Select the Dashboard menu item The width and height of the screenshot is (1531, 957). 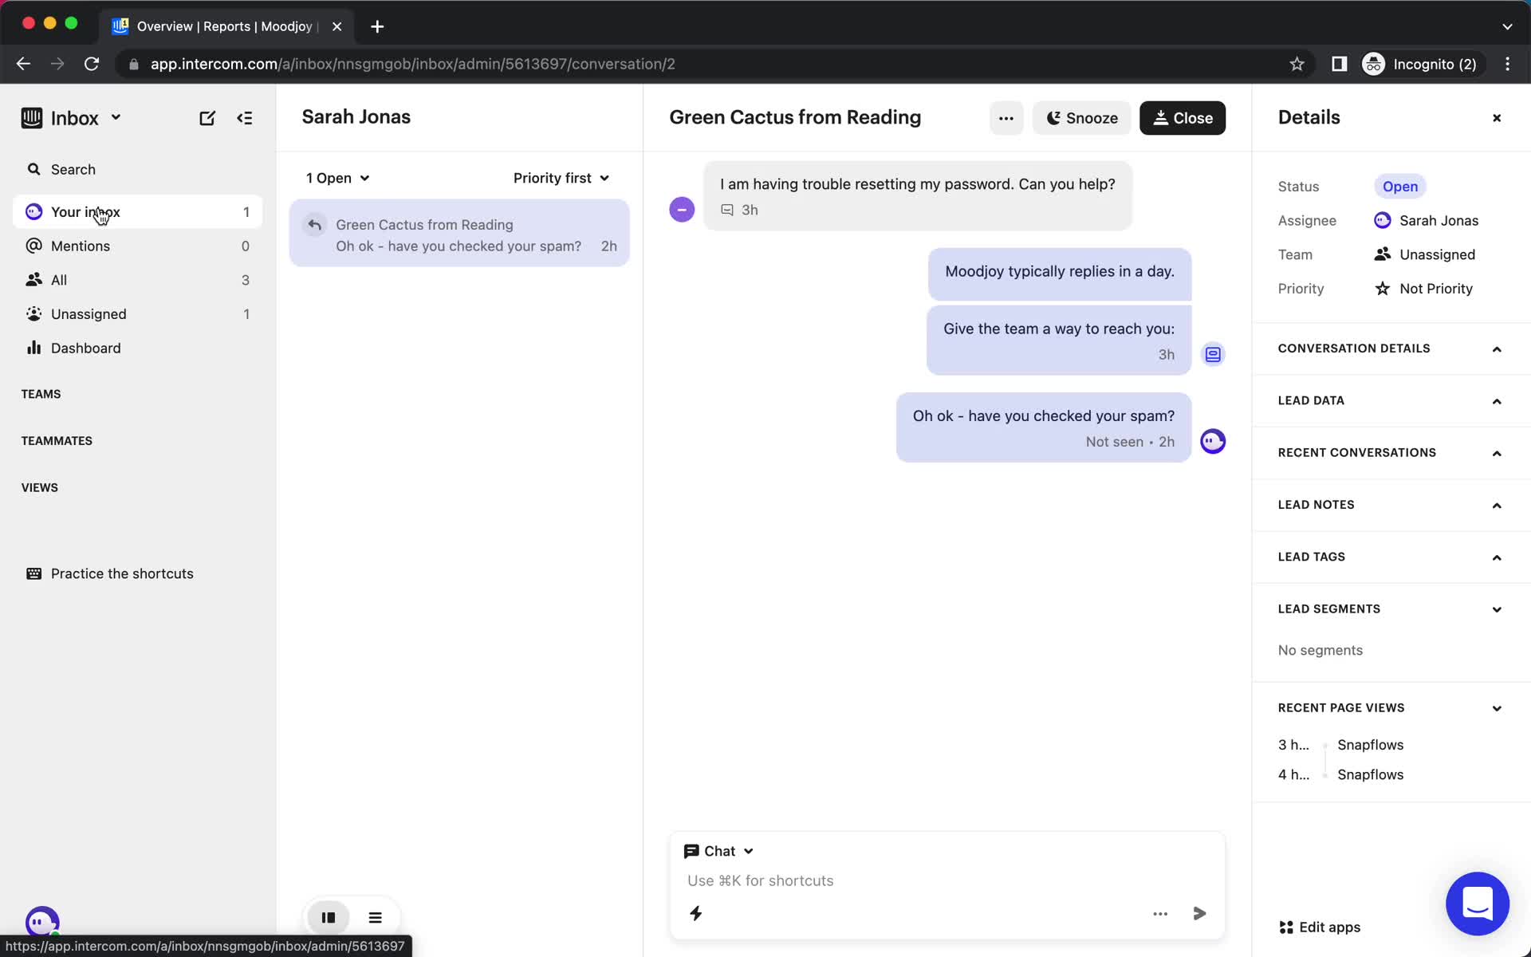pyautogui.click(x=85, y=347)
